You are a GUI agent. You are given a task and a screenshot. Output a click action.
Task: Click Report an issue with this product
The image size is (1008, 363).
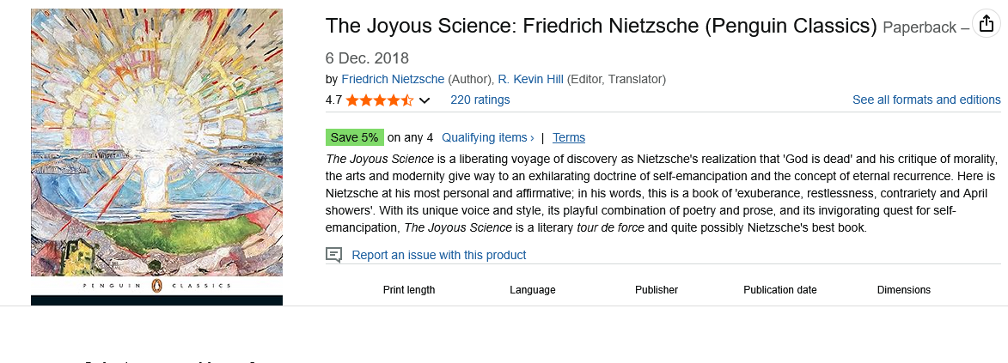click(438, 255)
